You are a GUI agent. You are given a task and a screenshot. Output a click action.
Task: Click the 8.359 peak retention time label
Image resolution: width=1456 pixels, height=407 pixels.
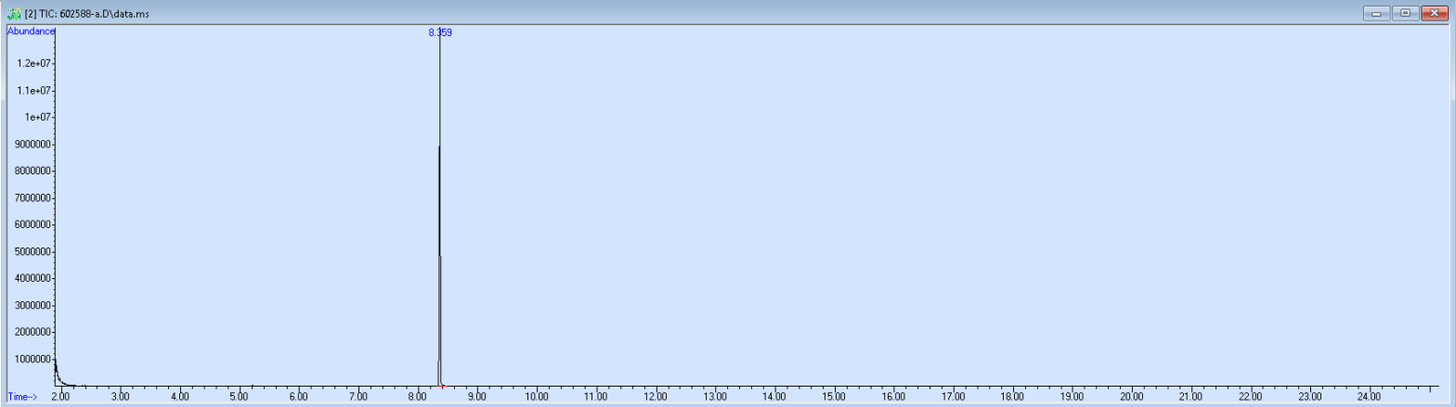[x=440, y=32]
